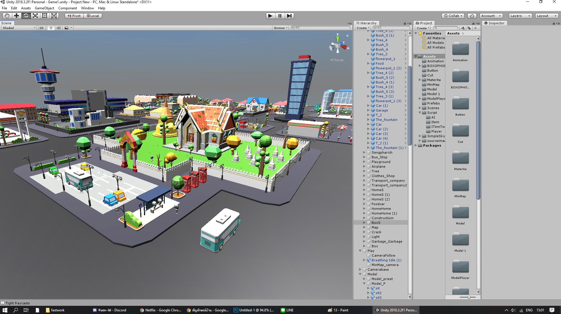The image size is (561, 314).
Task: Open Project Create dropdown
Action: [x=423, y=28]
